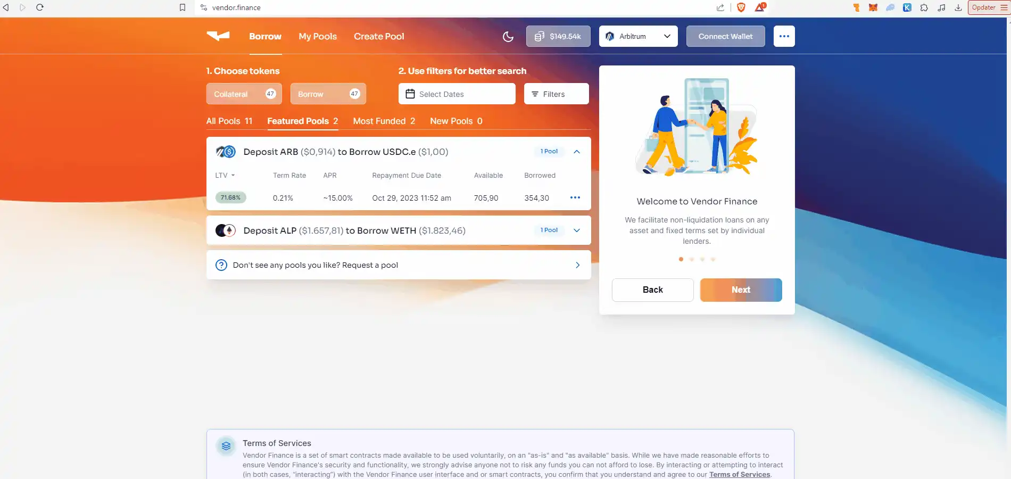Click the Vendor Finance logo
The image size is (1011, 479).
[x=218, y=36]
